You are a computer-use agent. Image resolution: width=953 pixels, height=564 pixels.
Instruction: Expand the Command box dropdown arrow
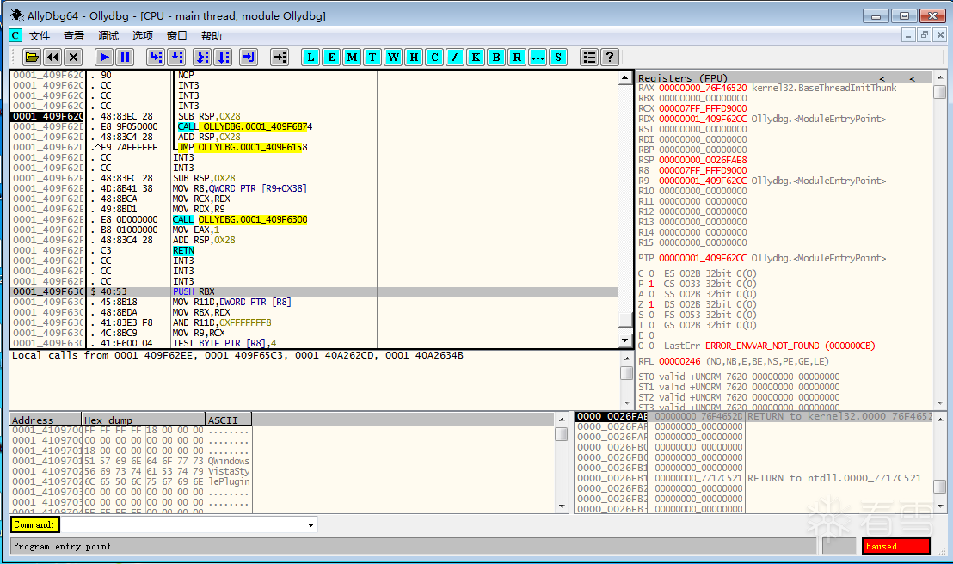coord(310,524)
